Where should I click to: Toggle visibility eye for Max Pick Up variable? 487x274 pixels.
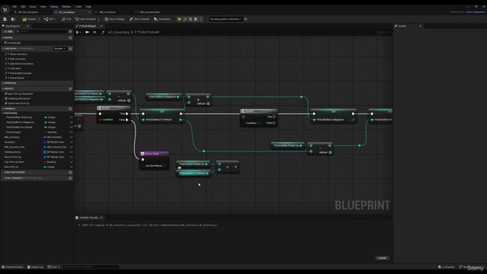[x=71, y=167]
